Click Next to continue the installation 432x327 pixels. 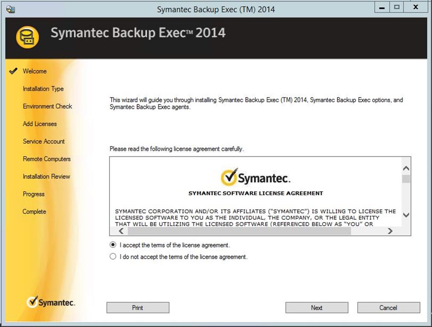317,307
